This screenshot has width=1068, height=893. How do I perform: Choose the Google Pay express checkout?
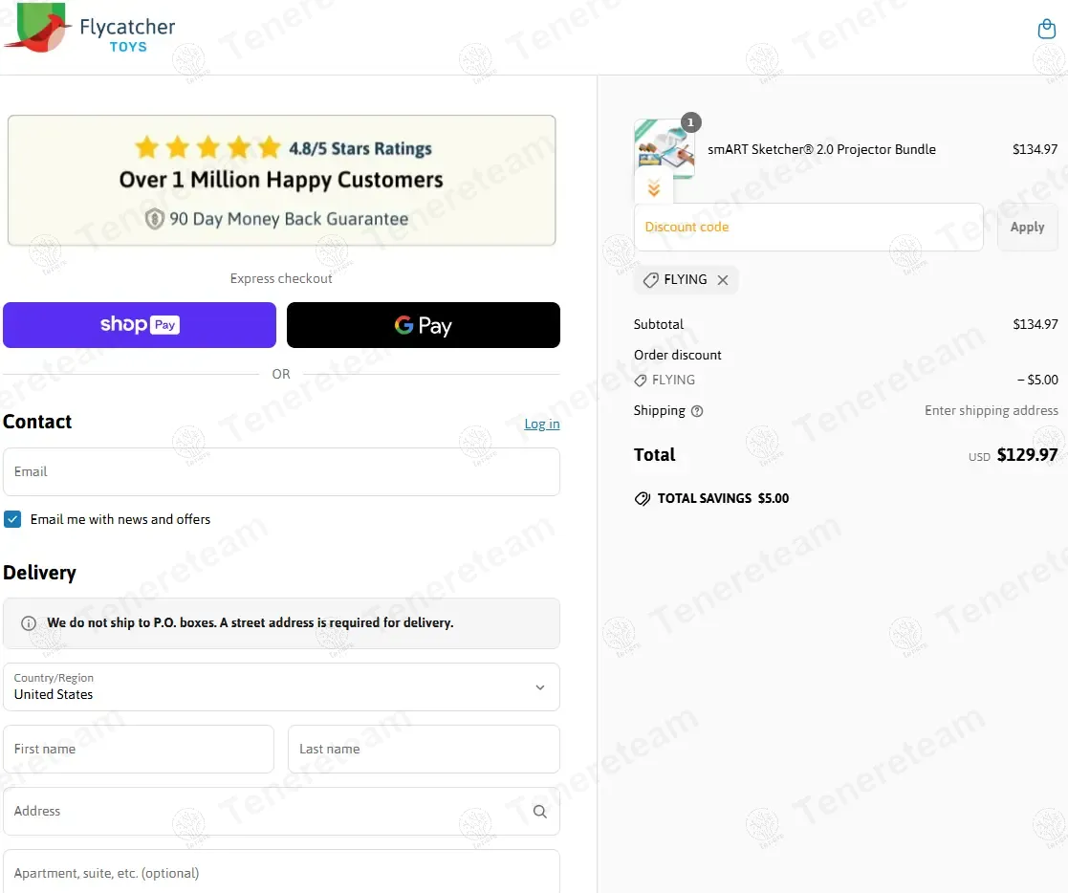(x=423, y=325)
